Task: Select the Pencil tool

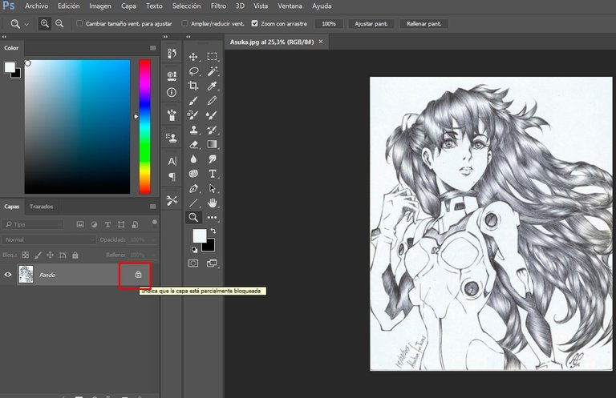Action: click(212, 101)
